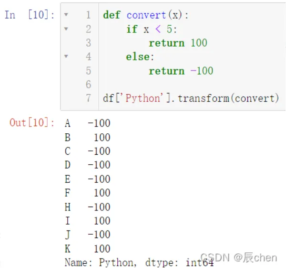Select the In [10] cell prompt
286x268 pixels.
pyautogui.click(x=30, y=15)
